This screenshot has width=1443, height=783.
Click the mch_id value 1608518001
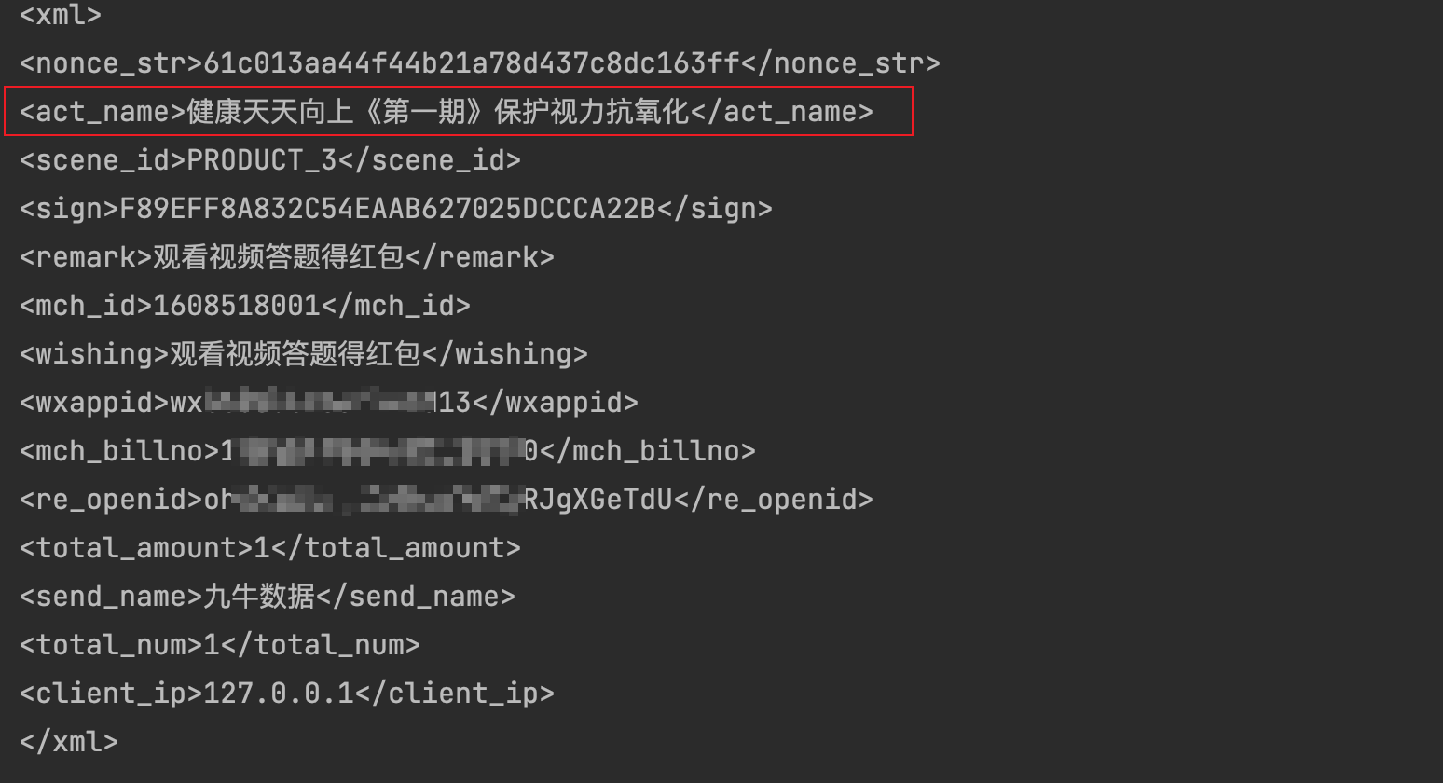coord(237,305)
